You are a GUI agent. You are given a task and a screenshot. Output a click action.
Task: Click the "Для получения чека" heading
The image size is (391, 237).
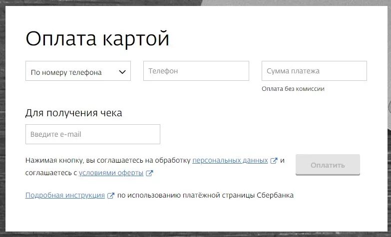click(74, 113)
